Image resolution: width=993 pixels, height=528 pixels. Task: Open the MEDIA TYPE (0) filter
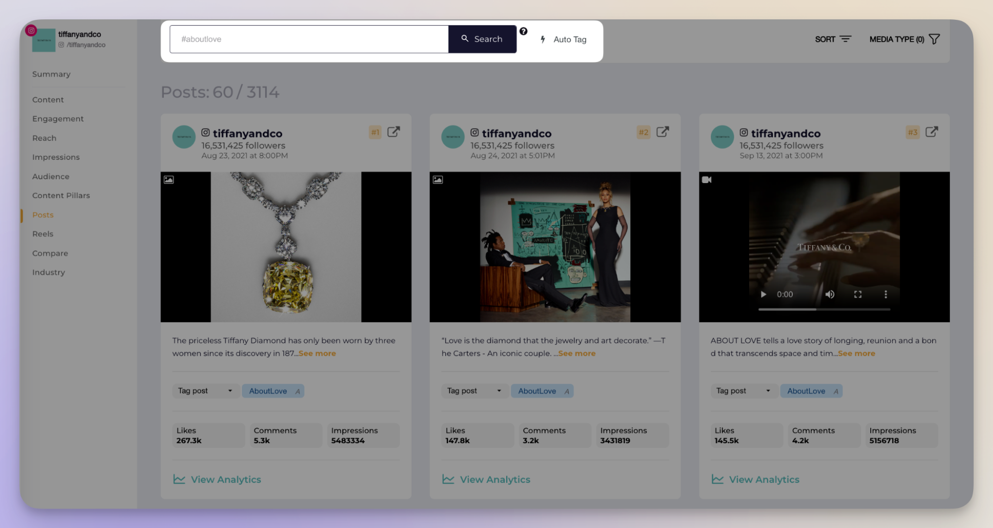coord(905,39)
